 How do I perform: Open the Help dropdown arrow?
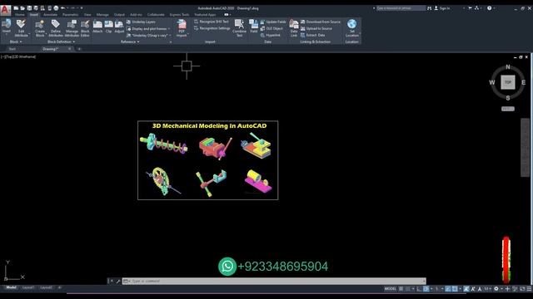[494, 8]
